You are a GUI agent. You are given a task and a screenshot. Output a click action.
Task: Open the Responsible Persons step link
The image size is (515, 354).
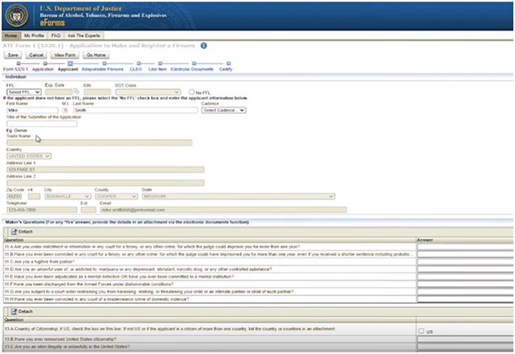102,70
